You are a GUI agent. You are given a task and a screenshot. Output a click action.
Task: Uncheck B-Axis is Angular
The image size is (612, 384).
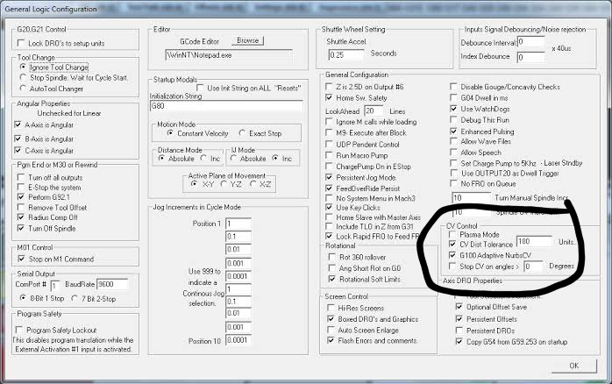click(18, 139)
